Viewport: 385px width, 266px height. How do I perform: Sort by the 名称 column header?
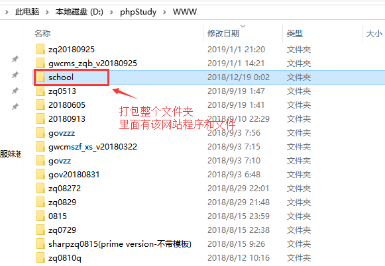(x=42, y=33)
